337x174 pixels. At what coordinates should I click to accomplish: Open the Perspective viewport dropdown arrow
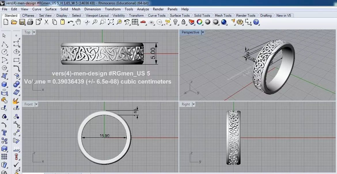pyautogui.click(x=202, y=32)
